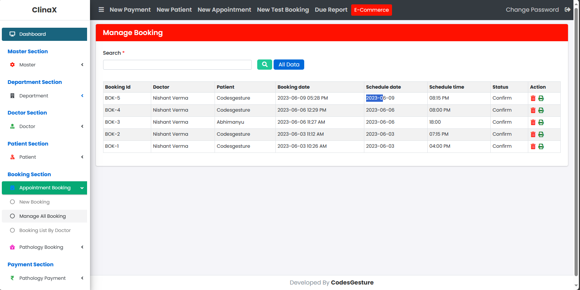
Task: Open New Patient from top navigation
Action: tap(174, 10)
